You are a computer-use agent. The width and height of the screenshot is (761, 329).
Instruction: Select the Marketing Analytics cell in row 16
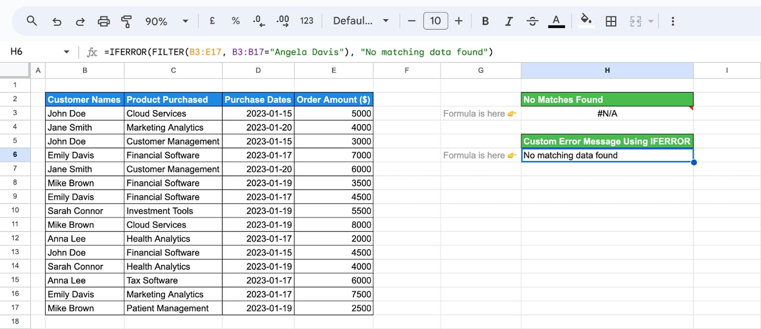click(173, 294)
